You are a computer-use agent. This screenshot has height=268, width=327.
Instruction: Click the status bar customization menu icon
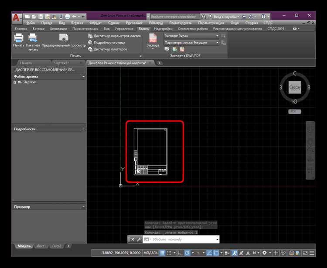point(312,253)
